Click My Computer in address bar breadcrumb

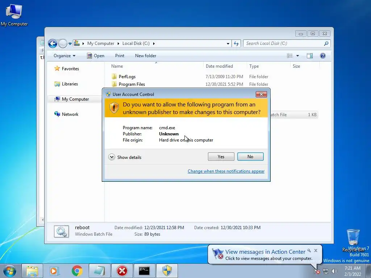coord(101,43)
